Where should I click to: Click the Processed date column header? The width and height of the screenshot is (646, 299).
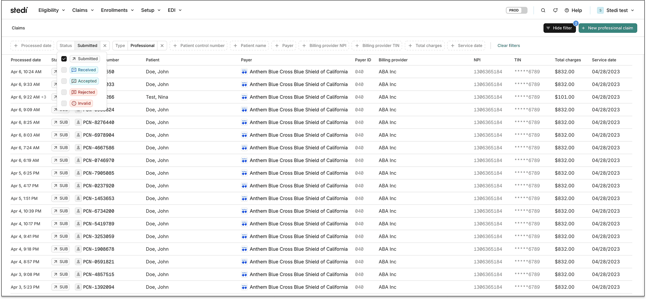26,60
